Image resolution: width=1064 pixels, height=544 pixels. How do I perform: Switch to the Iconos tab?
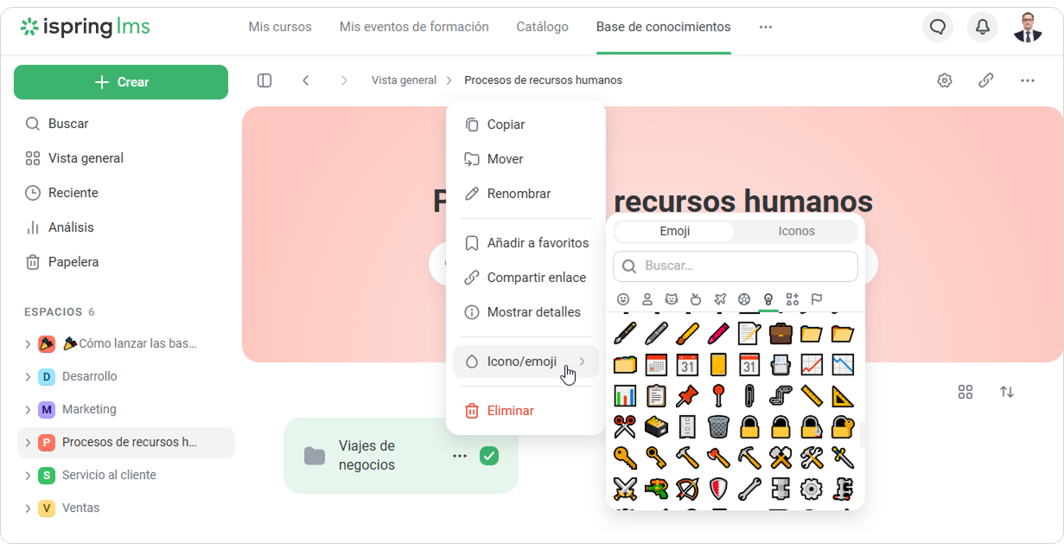coord(796,232)
